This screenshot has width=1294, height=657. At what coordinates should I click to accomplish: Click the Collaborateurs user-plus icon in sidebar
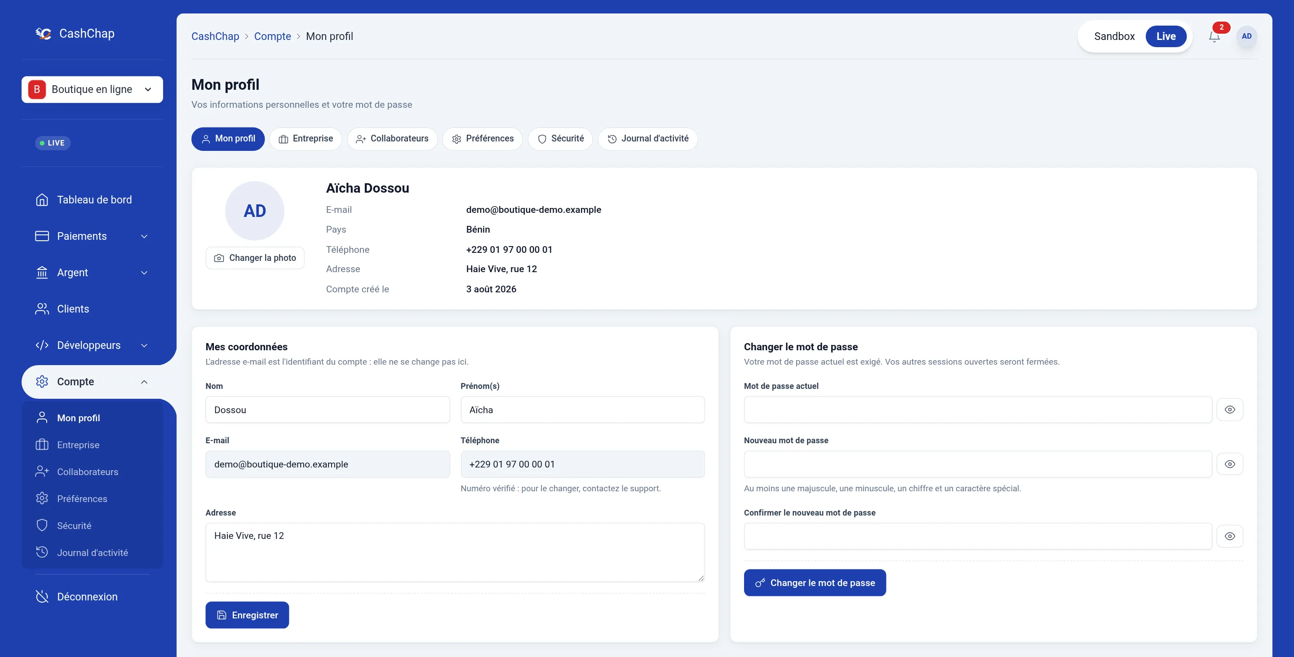(42, 471)
